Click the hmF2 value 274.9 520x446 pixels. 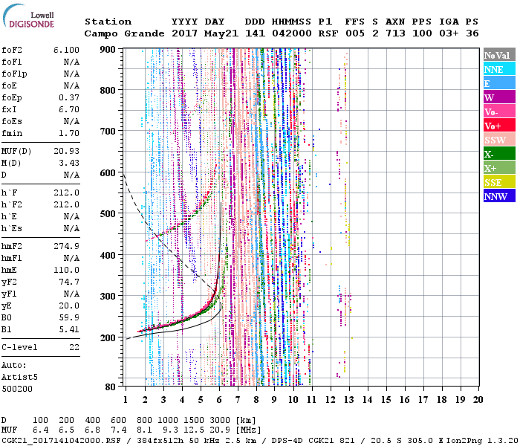67,246
